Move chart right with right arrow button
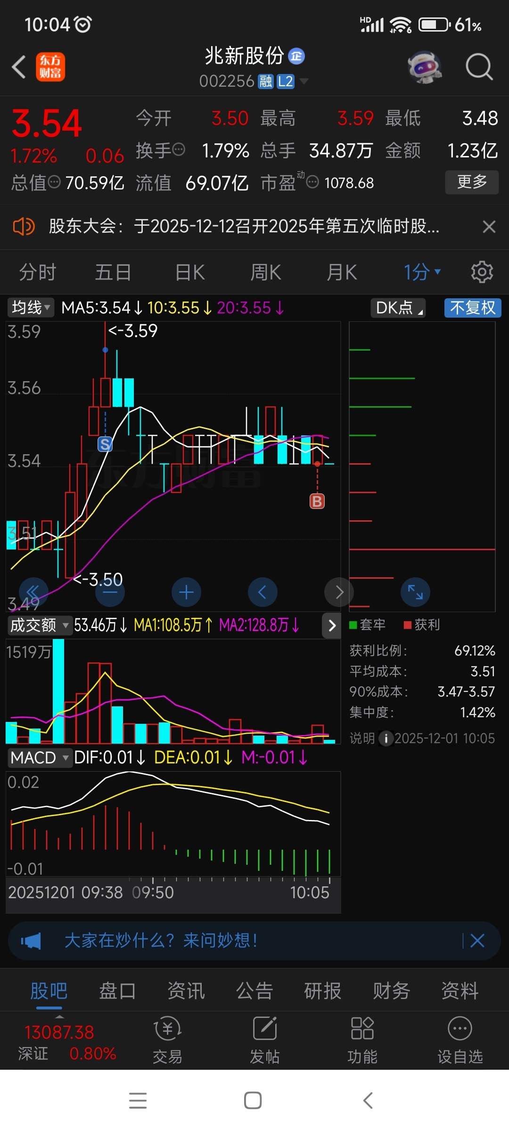 coord(339,592)
